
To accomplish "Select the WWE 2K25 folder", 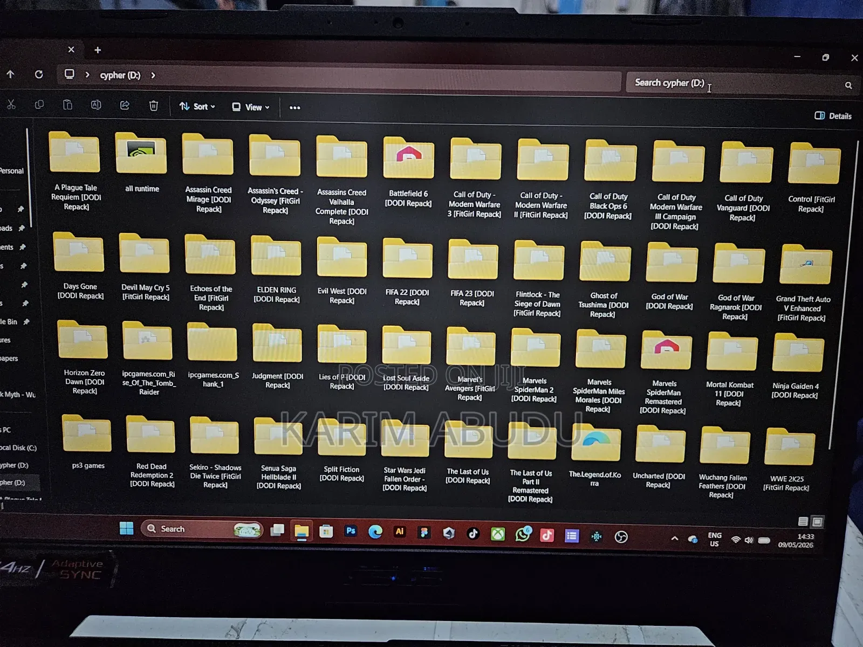I will [788, 459].
